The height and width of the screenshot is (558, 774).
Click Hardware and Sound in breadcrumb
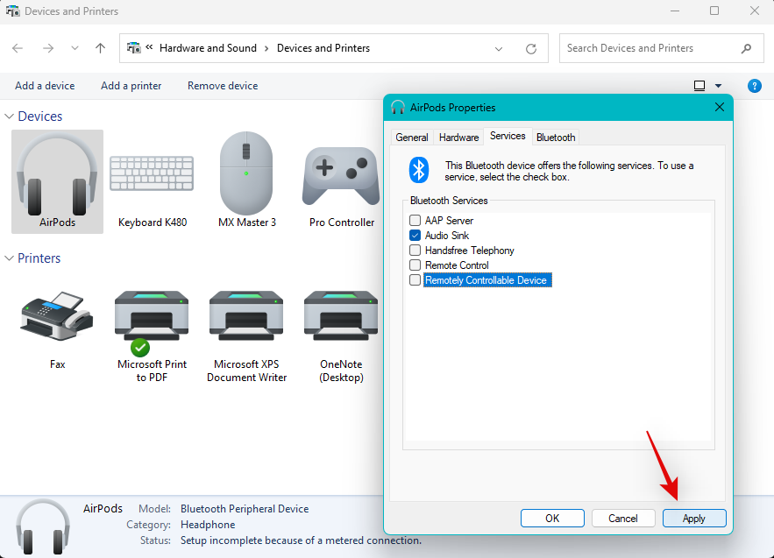[208, 48]
